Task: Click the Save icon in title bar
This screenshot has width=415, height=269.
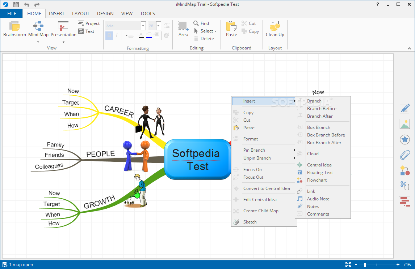Action: tap(16, 4)
